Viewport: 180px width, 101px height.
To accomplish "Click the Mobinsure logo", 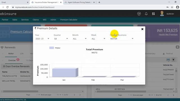I will point(8,14).
